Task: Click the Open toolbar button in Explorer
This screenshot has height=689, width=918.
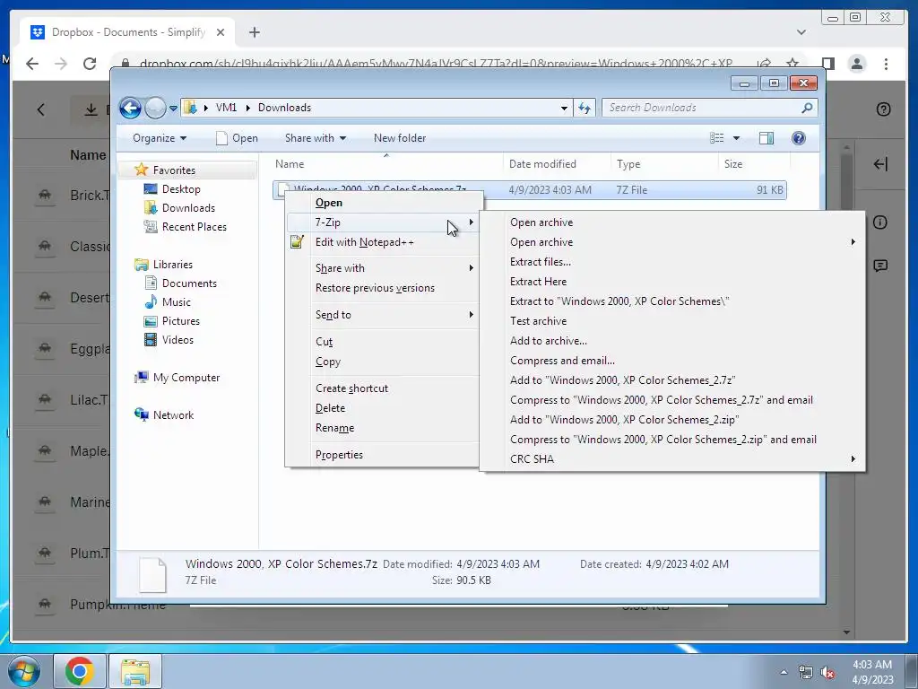Action: 237,138
